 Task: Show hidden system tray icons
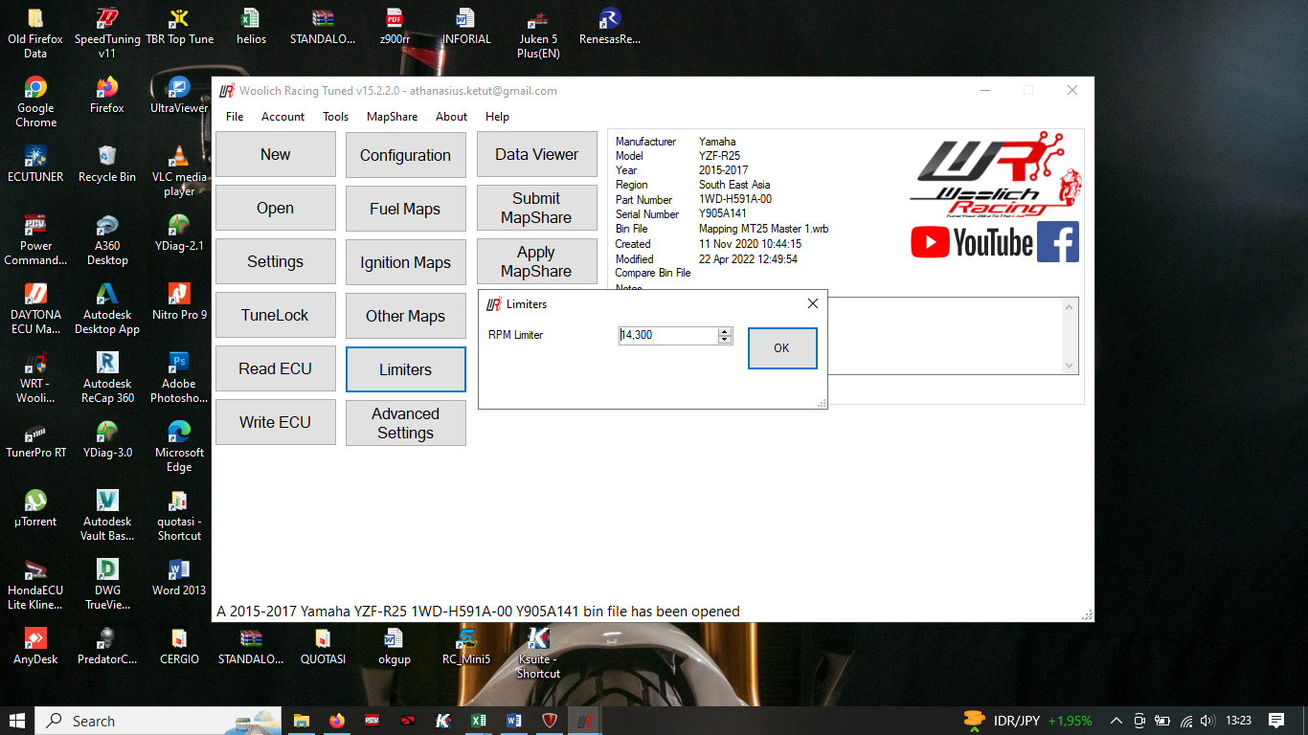(1116, 721)
